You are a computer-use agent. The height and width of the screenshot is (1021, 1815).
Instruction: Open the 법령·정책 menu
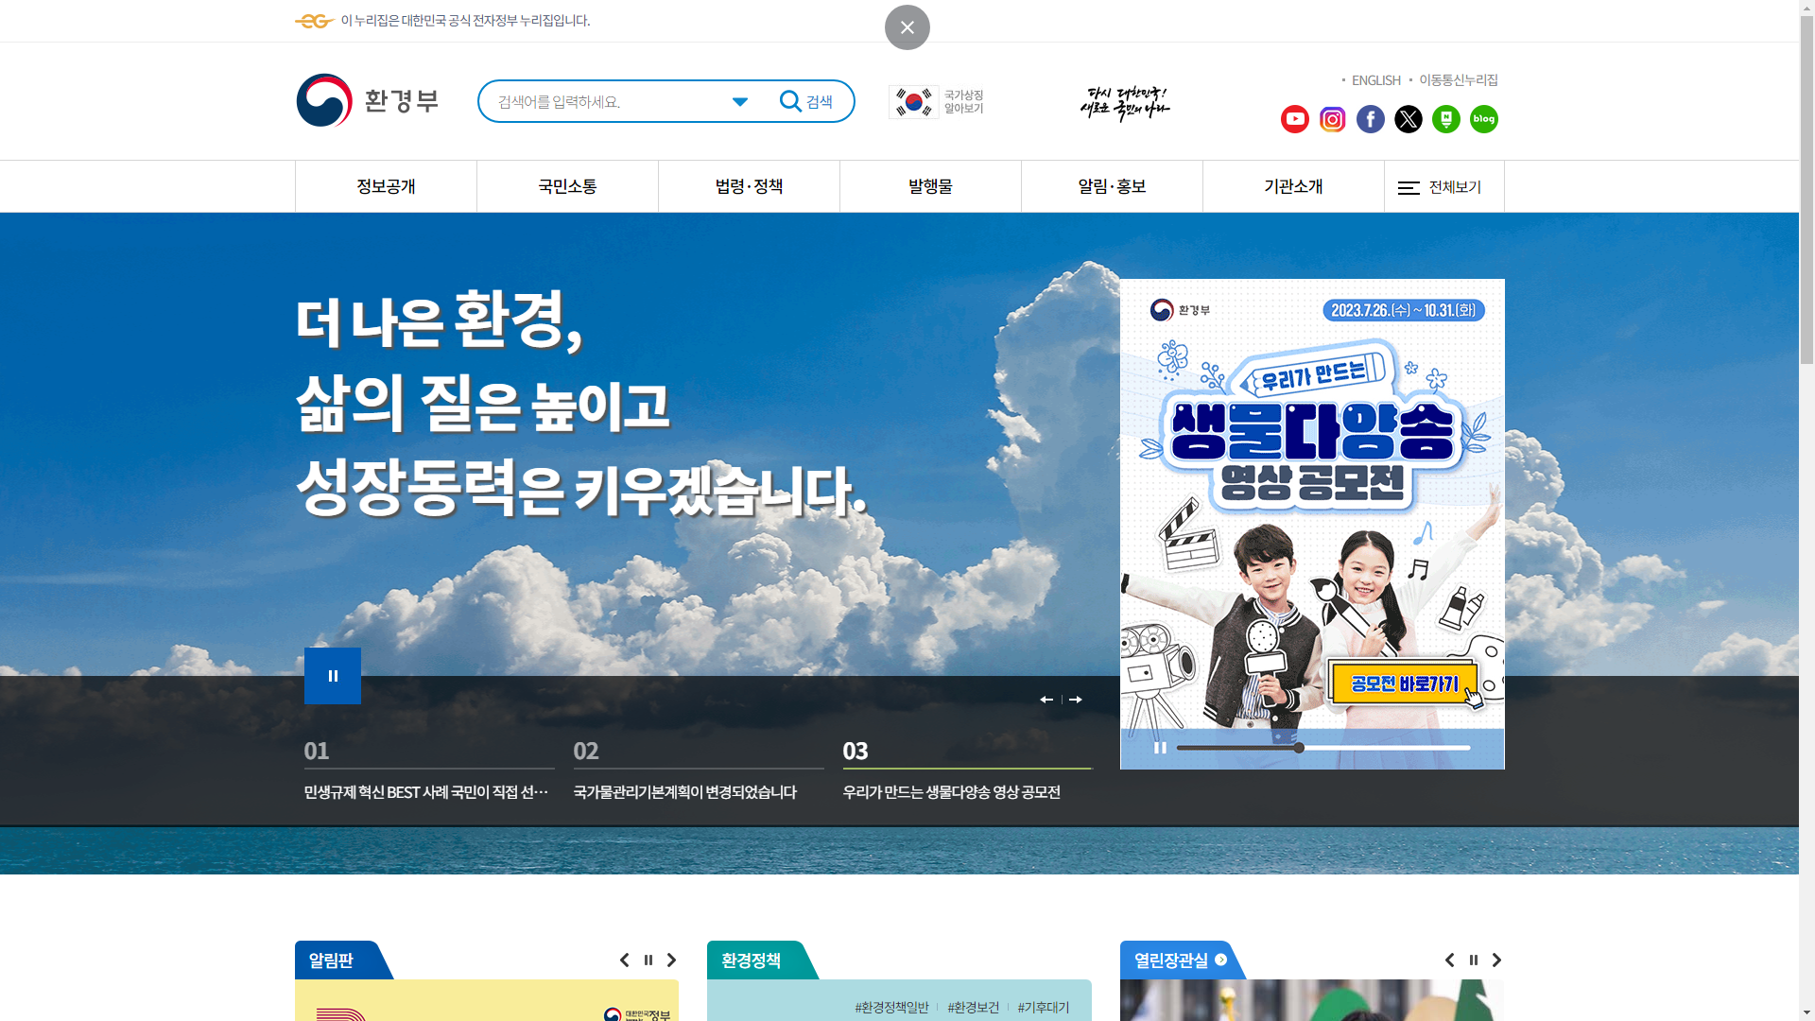coord(749,186)
